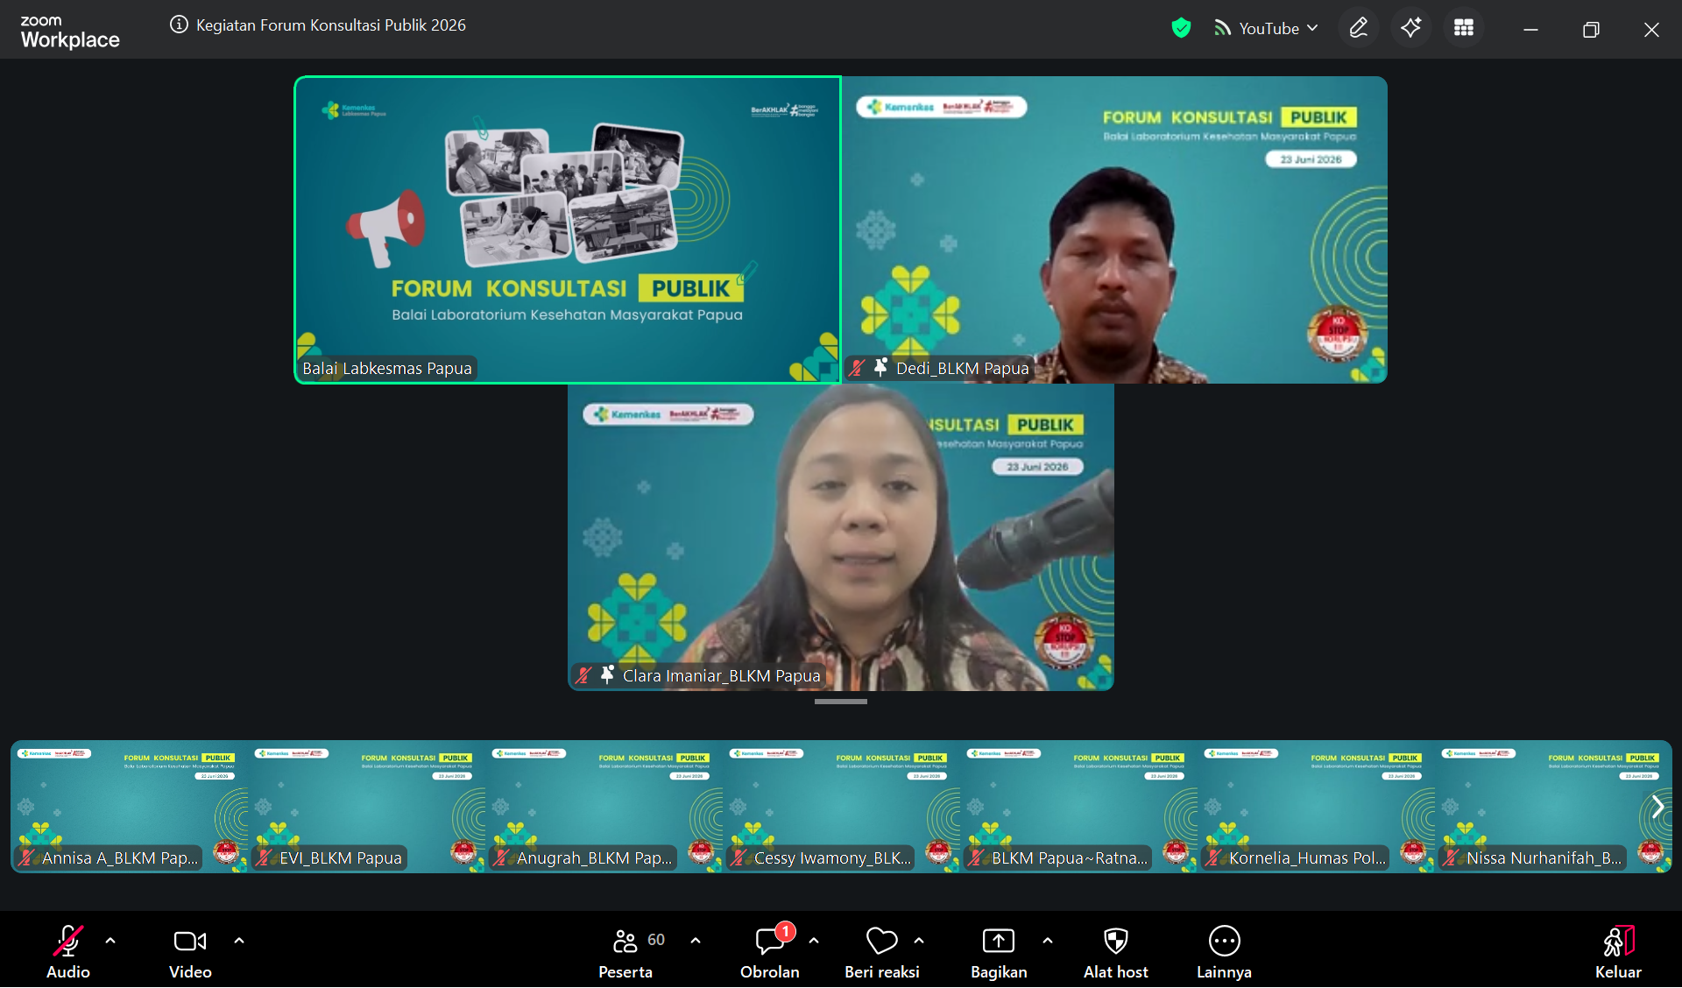1682x988 pixels.
Task: Select Annisa A_BLKM participant thumbnail
Action: pyautogui.click(x=129, y=807)
